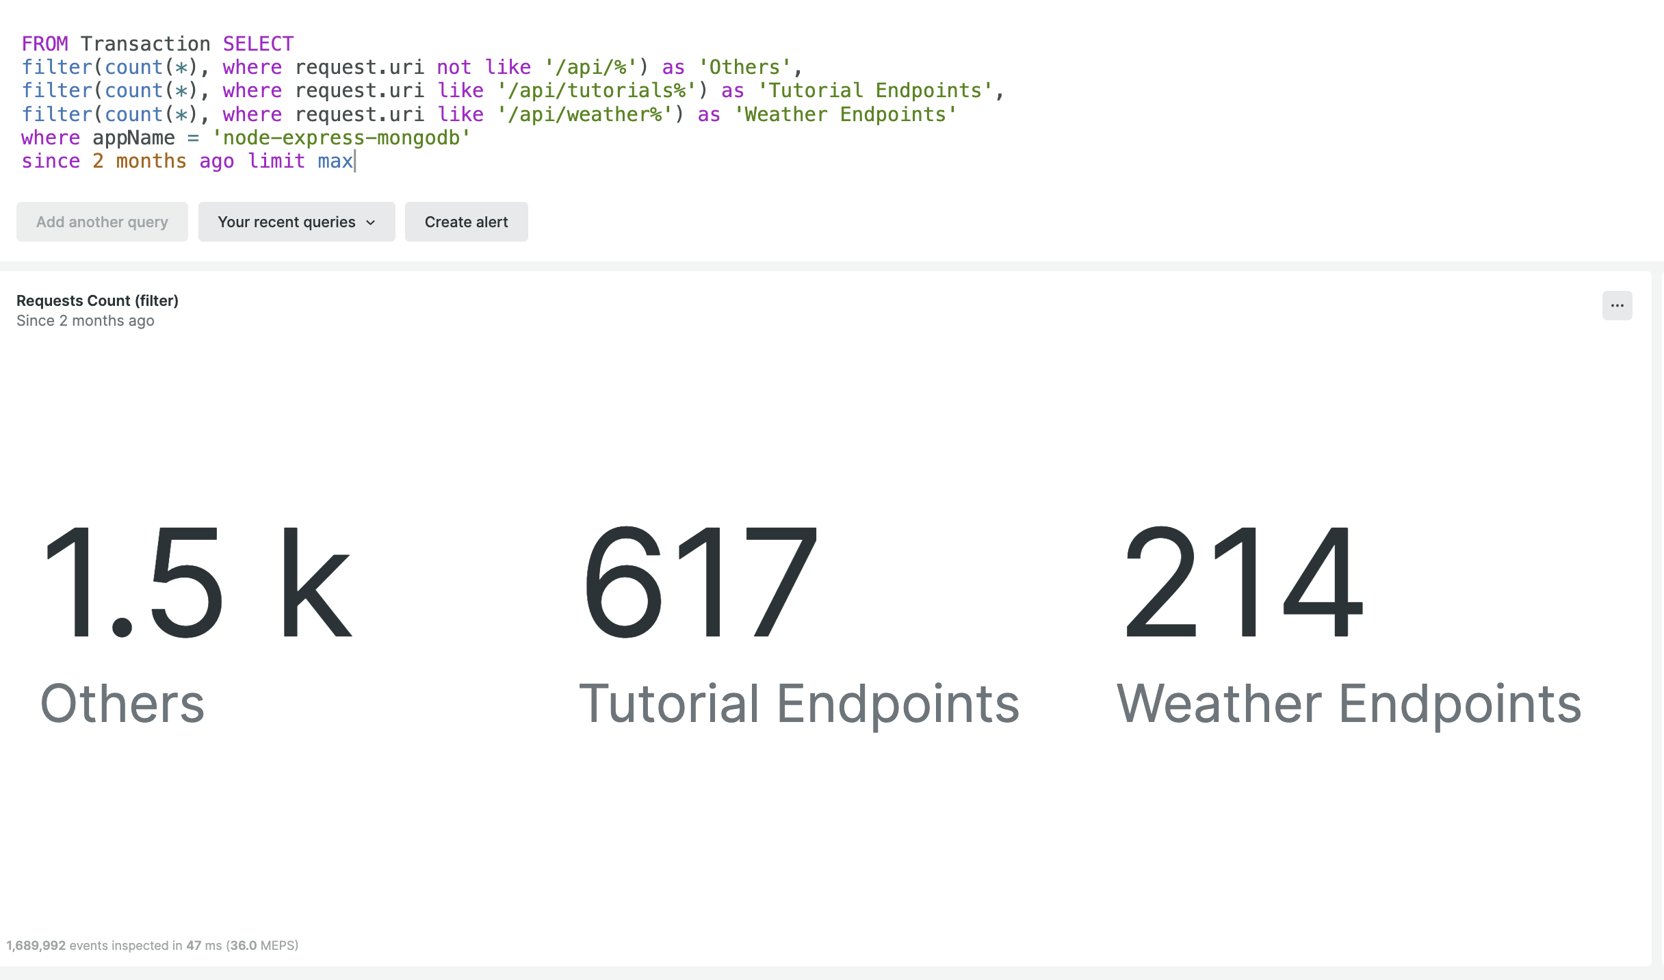1664x980 pixels.
Task: Click the 'Add another query' button
Action: tap(103, 220)
